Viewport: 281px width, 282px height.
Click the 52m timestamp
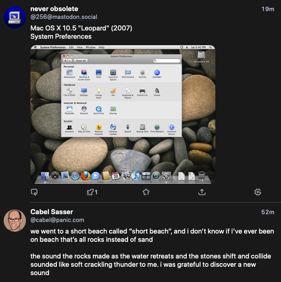[268, 212]
